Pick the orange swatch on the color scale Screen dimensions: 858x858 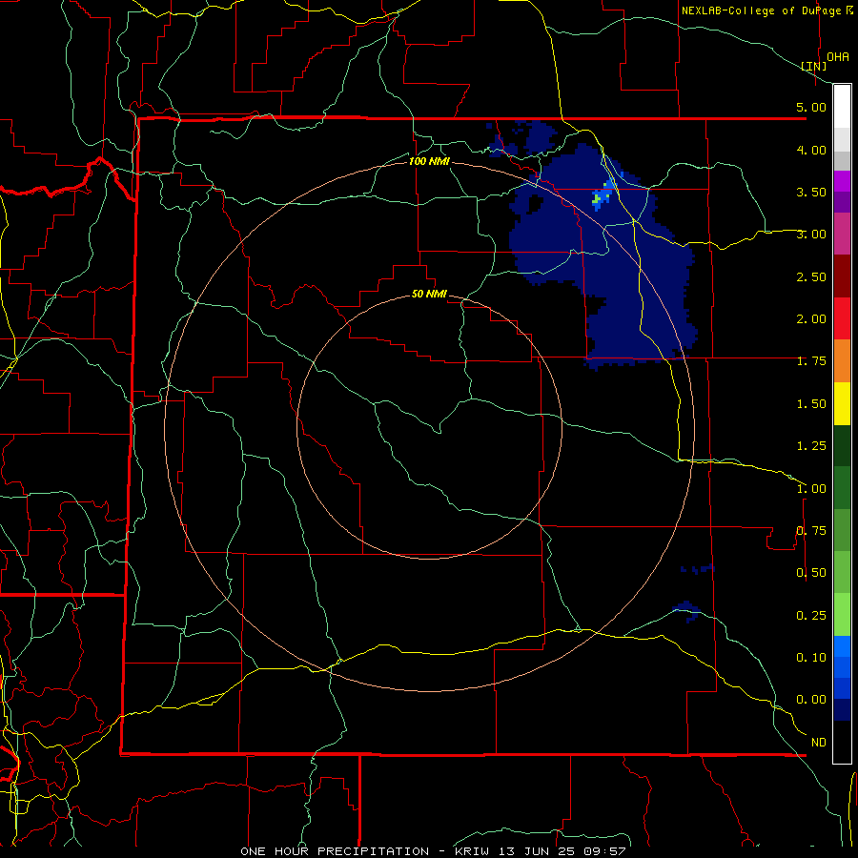point(842,360)
